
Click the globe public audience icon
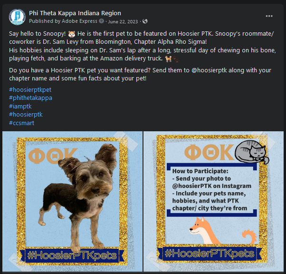[x=145, y=21]
